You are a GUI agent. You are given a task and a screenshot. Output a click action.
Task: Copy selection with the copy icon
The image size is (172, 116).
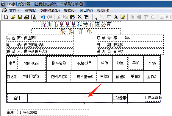[x=65, y=17]
